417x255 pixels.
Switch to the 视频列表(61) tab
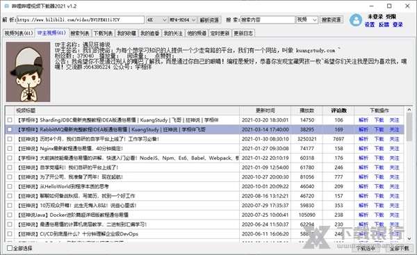coord(19,33)
